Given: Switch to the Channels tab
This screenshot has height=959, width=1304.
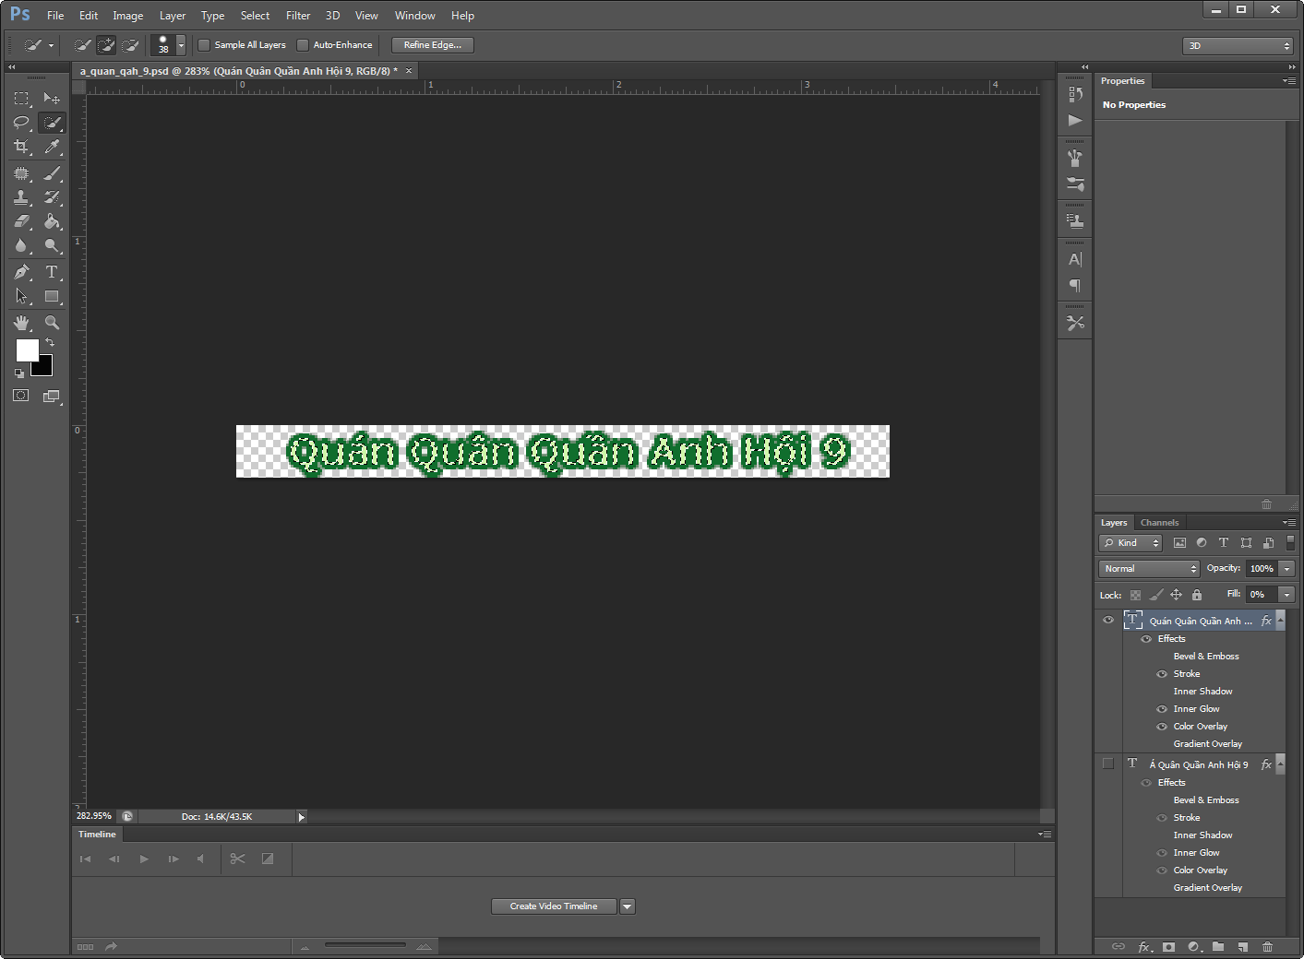Looking at the screenshot, I should (1159, 522).
